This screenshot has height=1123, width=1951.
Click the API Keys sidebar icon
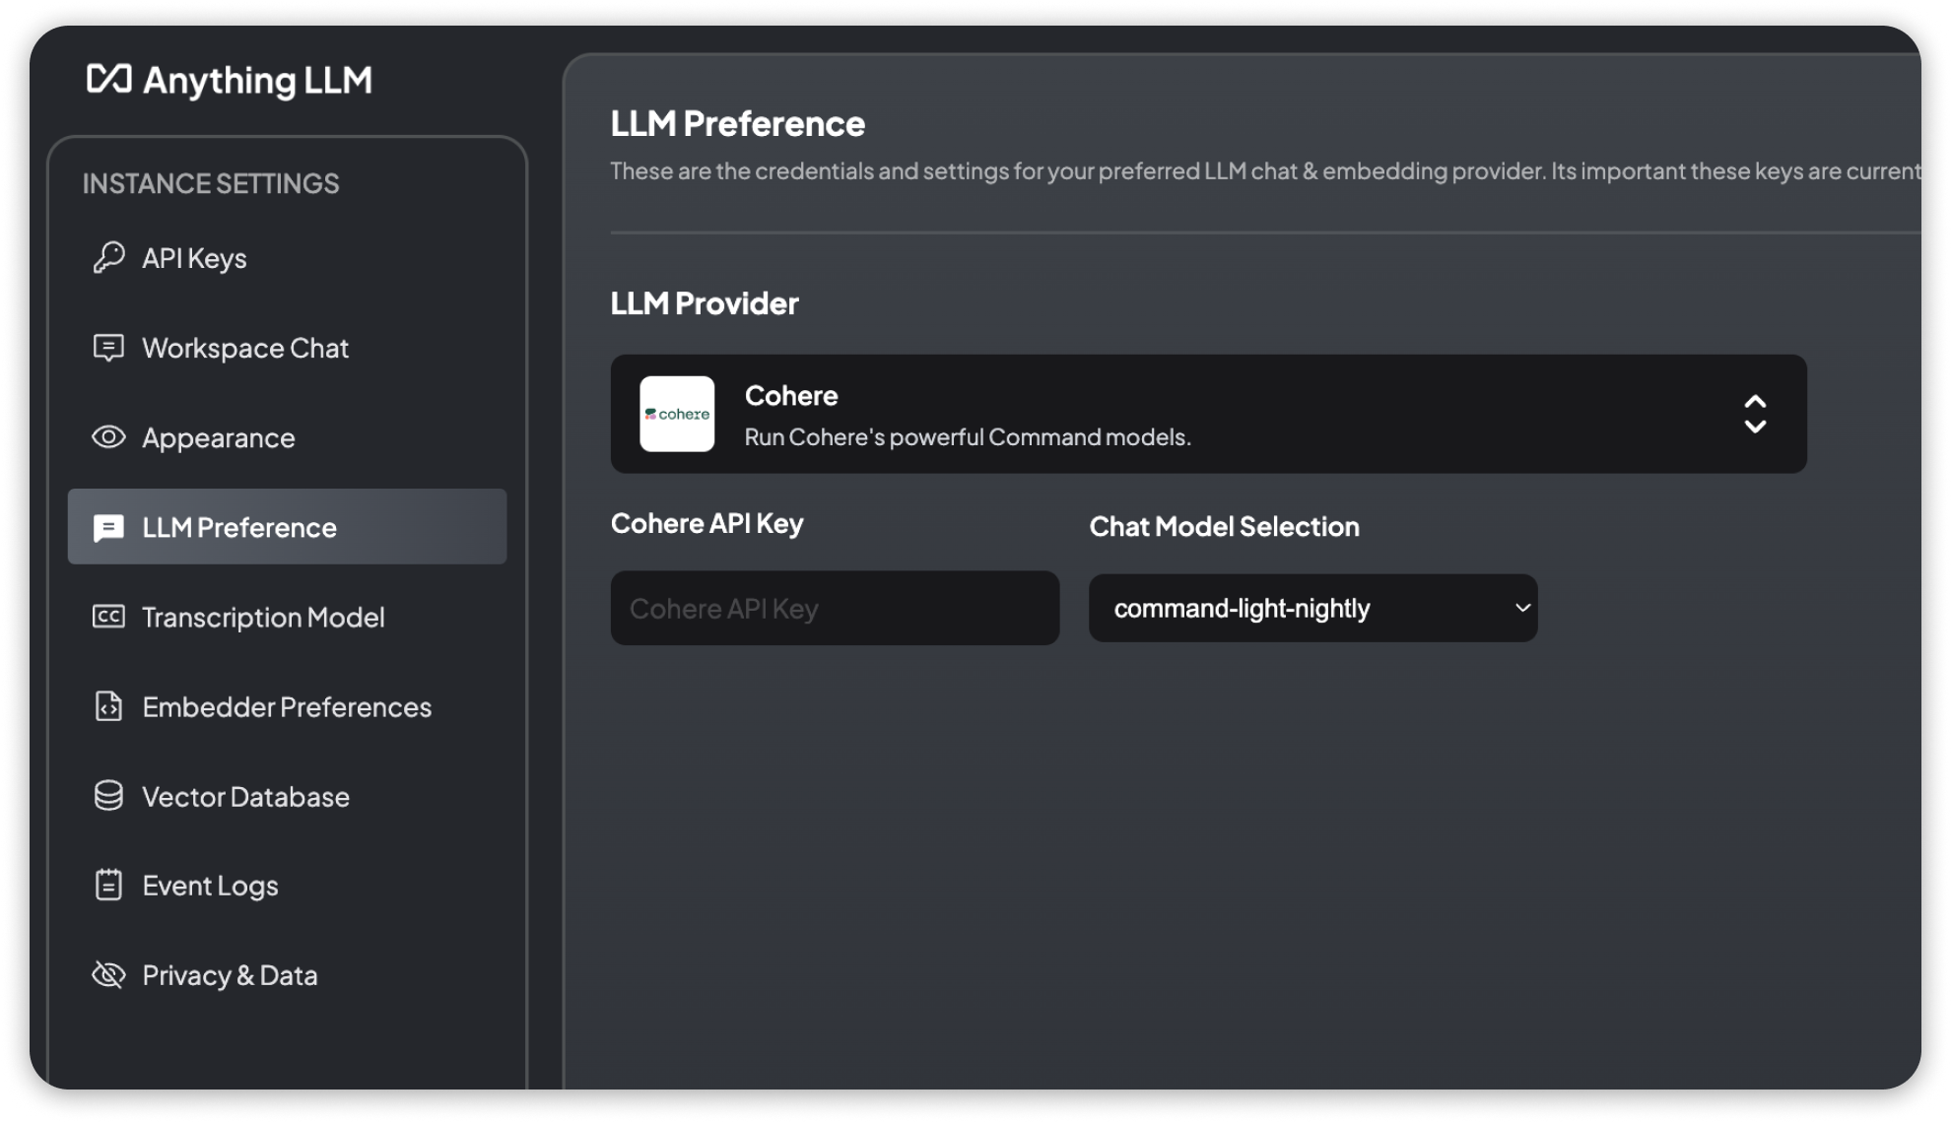point(108,257)
